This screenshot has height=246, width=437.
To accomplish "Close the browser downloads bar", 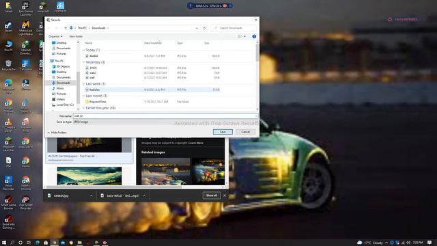I will pos(225,195).
